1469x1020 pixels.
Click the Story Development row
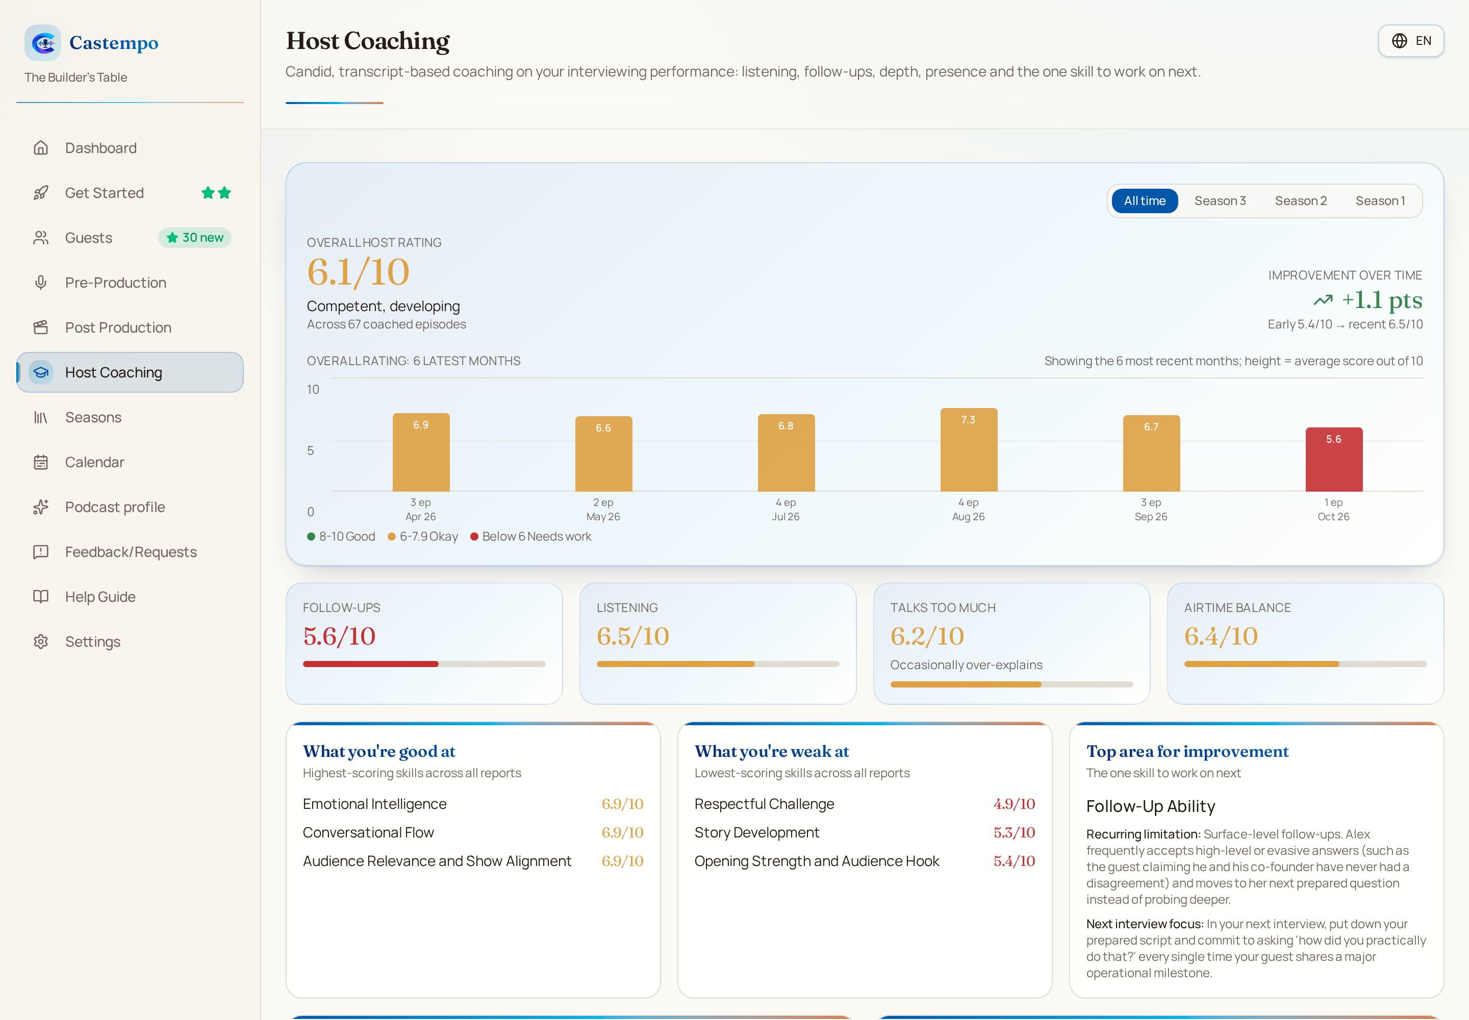click(x=864, y=832)
